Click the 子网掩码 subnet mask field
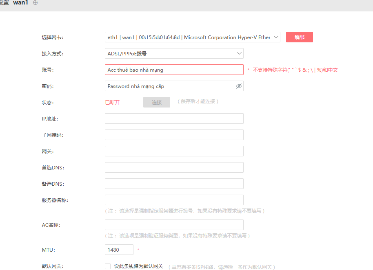The height and width of the screenshot is (270, 373). [174, 135]
